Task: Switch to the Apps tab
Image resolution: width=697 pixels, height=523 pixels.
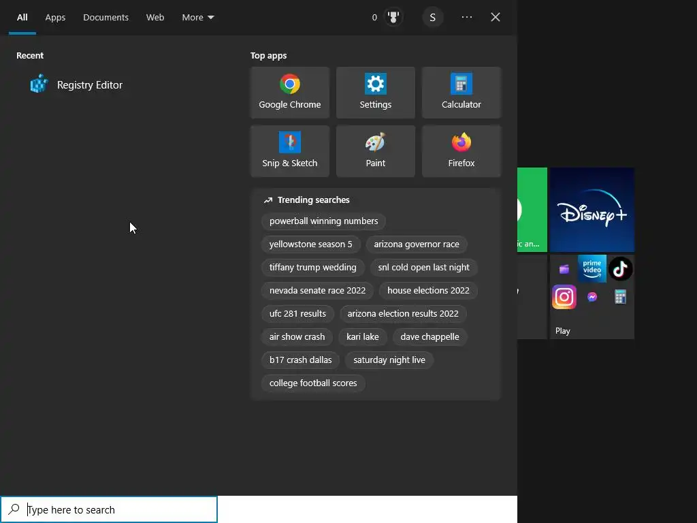Action: point(55,17)
